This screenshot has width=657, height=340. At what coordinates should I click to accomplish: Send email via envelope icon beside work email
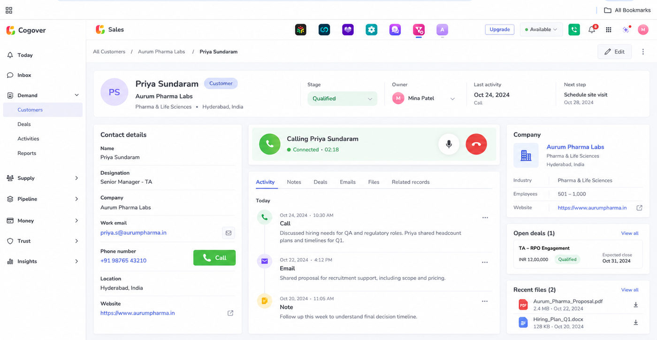pyautogui.click(x=229, y=232)
